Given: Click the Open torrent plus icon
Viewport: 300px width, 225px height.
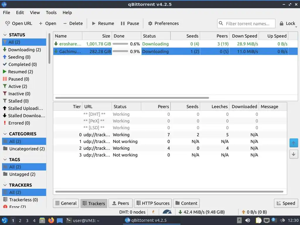Looking at the screenshot, I should tap(40, 23).
